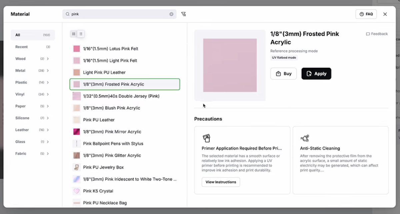Click the Light Pink Felt swatch icon
The height and width of the screenshot is (214, 400).
[77, 61]
